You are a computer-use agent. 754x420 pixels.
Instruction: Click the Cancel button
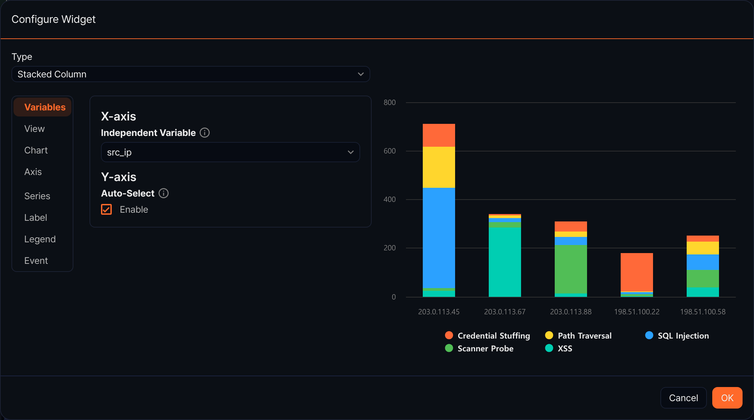coord(683,398)
